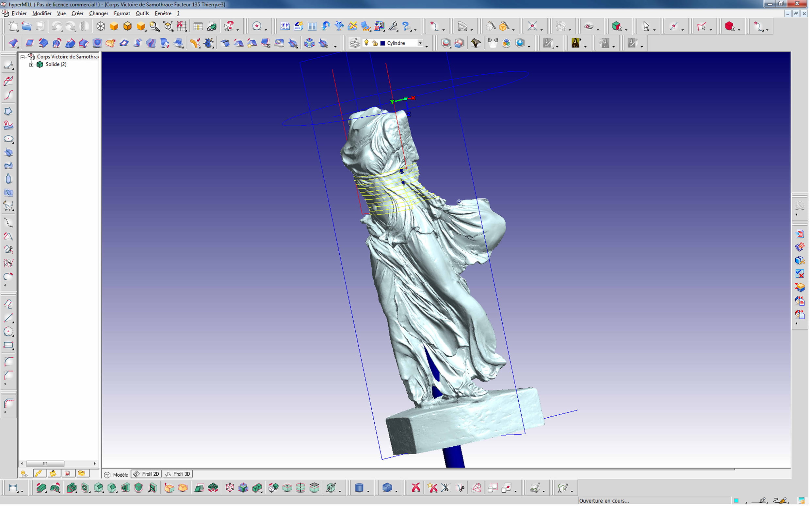Switch to the Profil 2D tab
Viewport: 810px width, 506px height.
147,474
